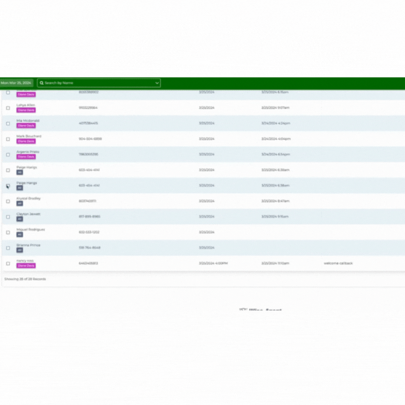Check the checkbox next to Lahya Allen
Screen dimensions: 405x405
(7, 108)
